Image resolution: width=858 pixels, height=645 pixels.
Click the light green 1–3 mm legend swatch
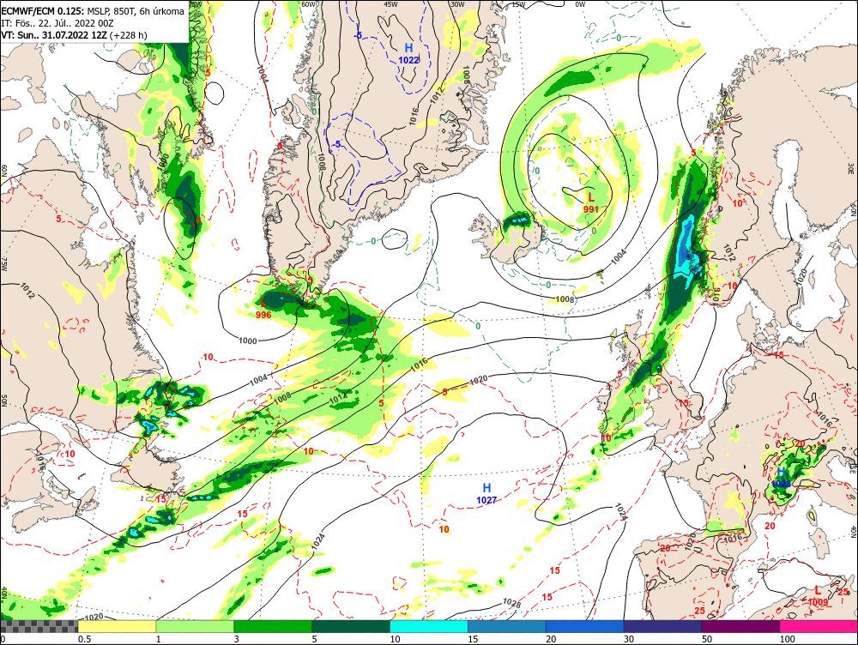(195, 626)
